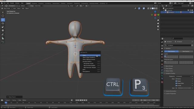Open the Tool properties tab
Screen dimensions: 194x109
[x=162, y=42]
